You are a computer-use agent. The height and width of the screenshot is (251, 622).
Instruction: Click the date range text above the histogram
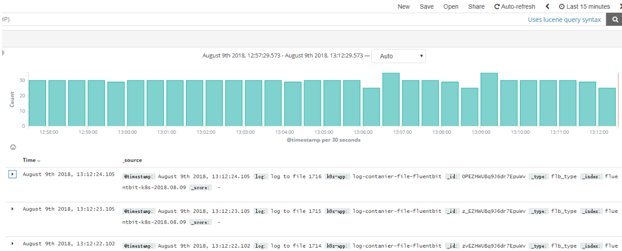pyautogui.click(x=286, y=56)
